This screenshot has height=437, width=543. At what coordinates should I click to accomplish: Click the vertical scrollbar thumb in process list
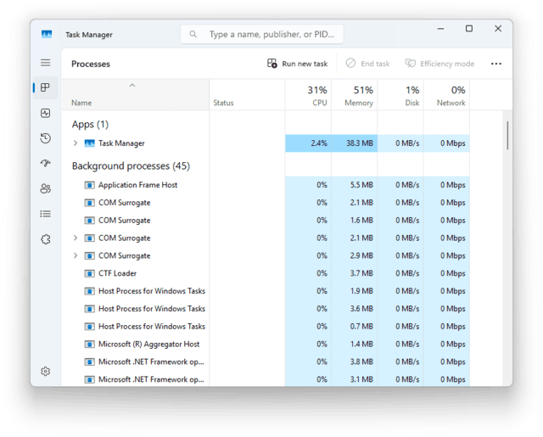tap(507, 135)
